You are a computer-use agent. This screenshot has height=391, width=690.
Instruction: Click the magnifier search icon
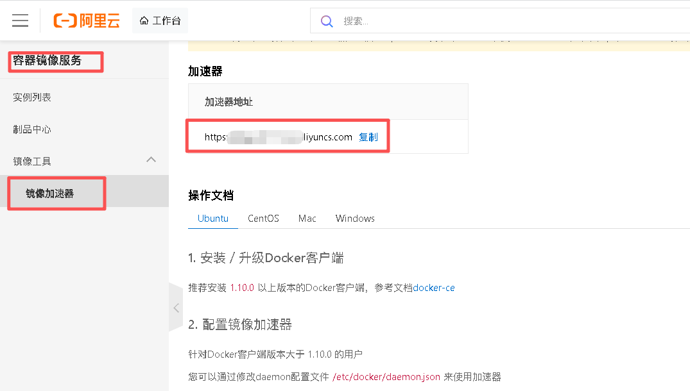point(327,21)
